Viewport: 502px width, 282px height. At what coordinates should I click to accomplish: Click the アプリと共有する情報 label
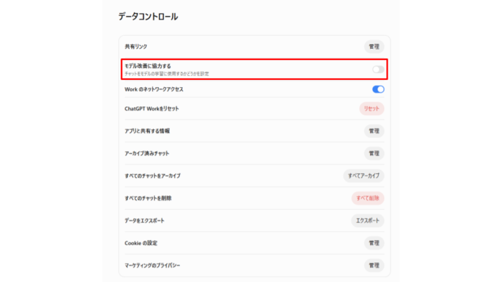tap(147, 131)
